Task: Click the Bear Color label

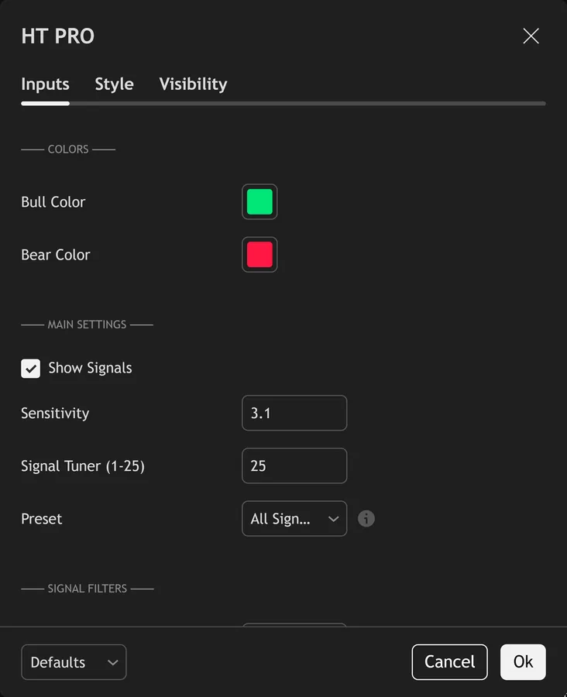Action: point(56,255)
